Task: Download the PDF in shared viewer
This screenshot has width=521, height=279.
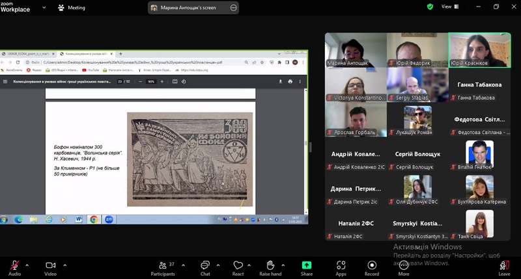Action: [x=281, y=81]
